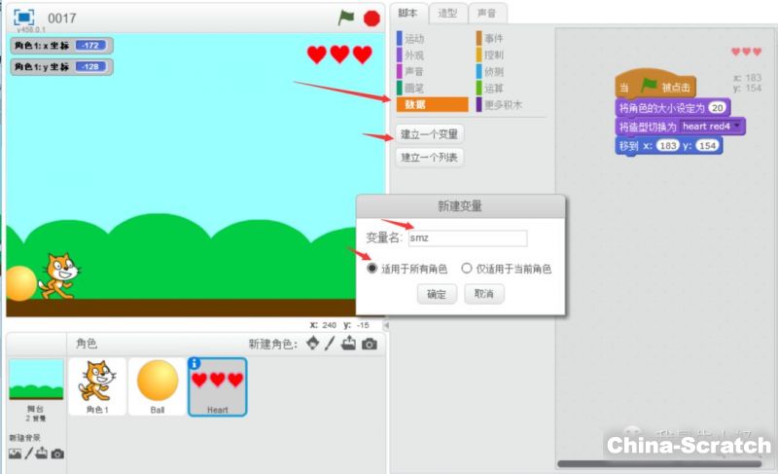Switch to the 声音 tab
Screen dimensions: 778x474
(486, 13)
